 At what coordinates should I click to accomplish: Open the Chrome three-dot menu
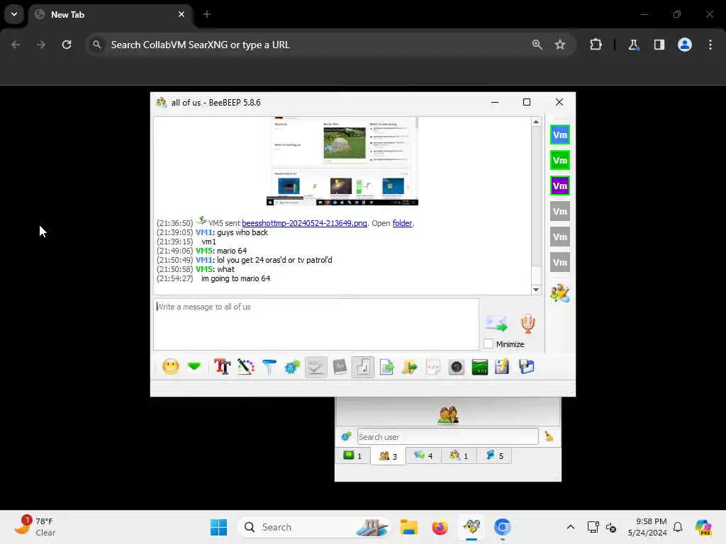pyautogui.click(x=710, y=45)
